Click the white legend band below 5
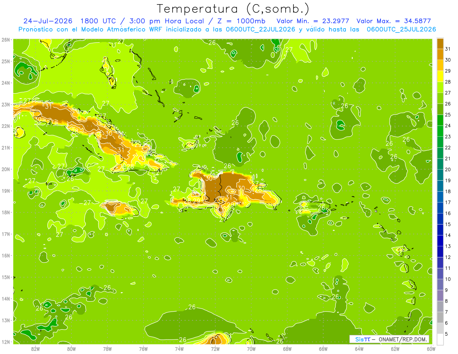 point(440,339)
